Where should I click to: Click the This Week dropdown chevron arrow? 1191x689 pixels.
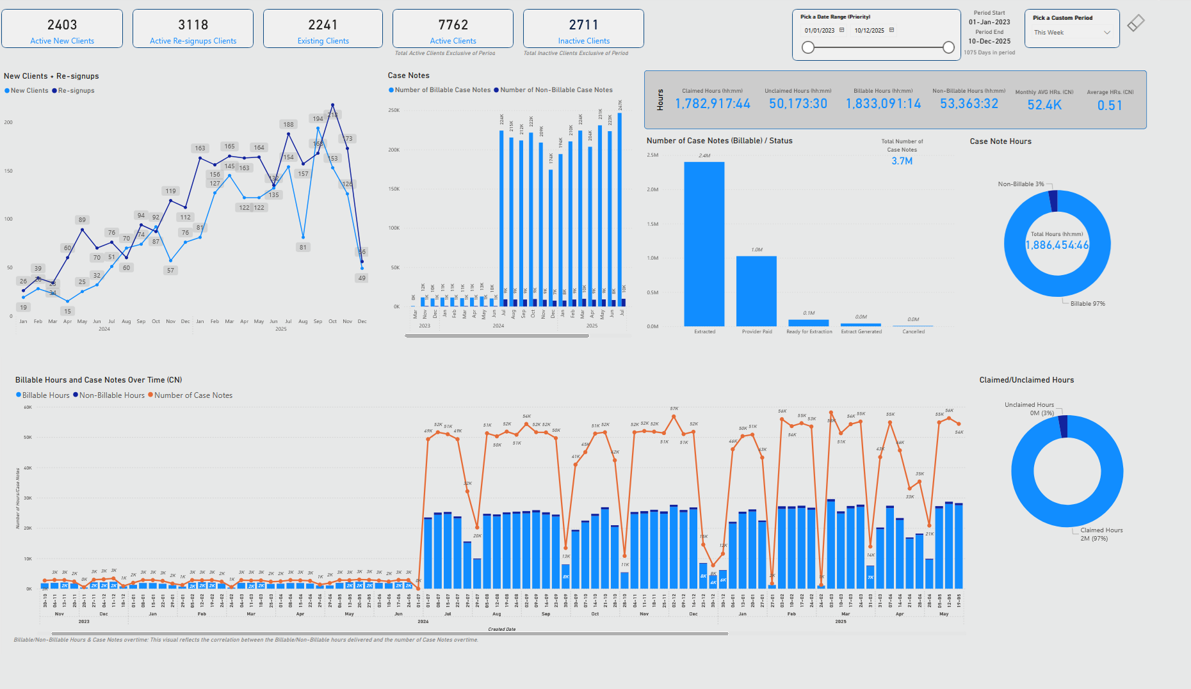[1106, 33]
